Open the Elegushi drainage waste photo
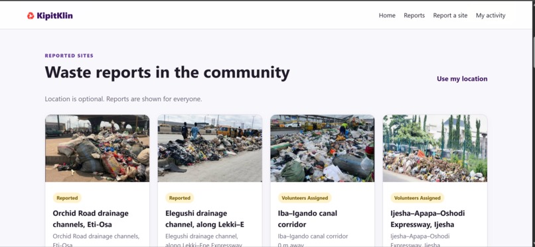This screenshot has height=247, width=535. (x=210, y=148)
